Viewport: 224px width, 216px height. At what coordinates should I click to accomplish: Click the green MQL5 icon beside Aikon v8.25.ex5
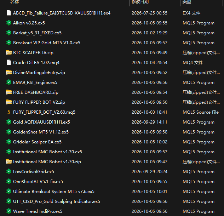coord(9,23)
